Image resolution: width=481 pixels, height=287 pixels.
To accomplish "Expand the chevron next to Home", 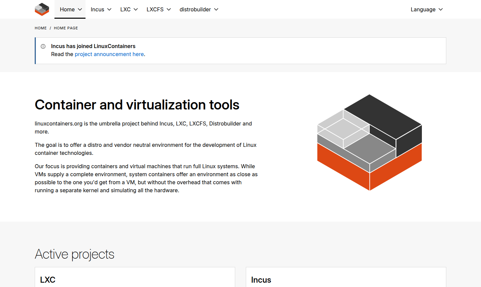I will pyautogui.click(x=80, y=9).
